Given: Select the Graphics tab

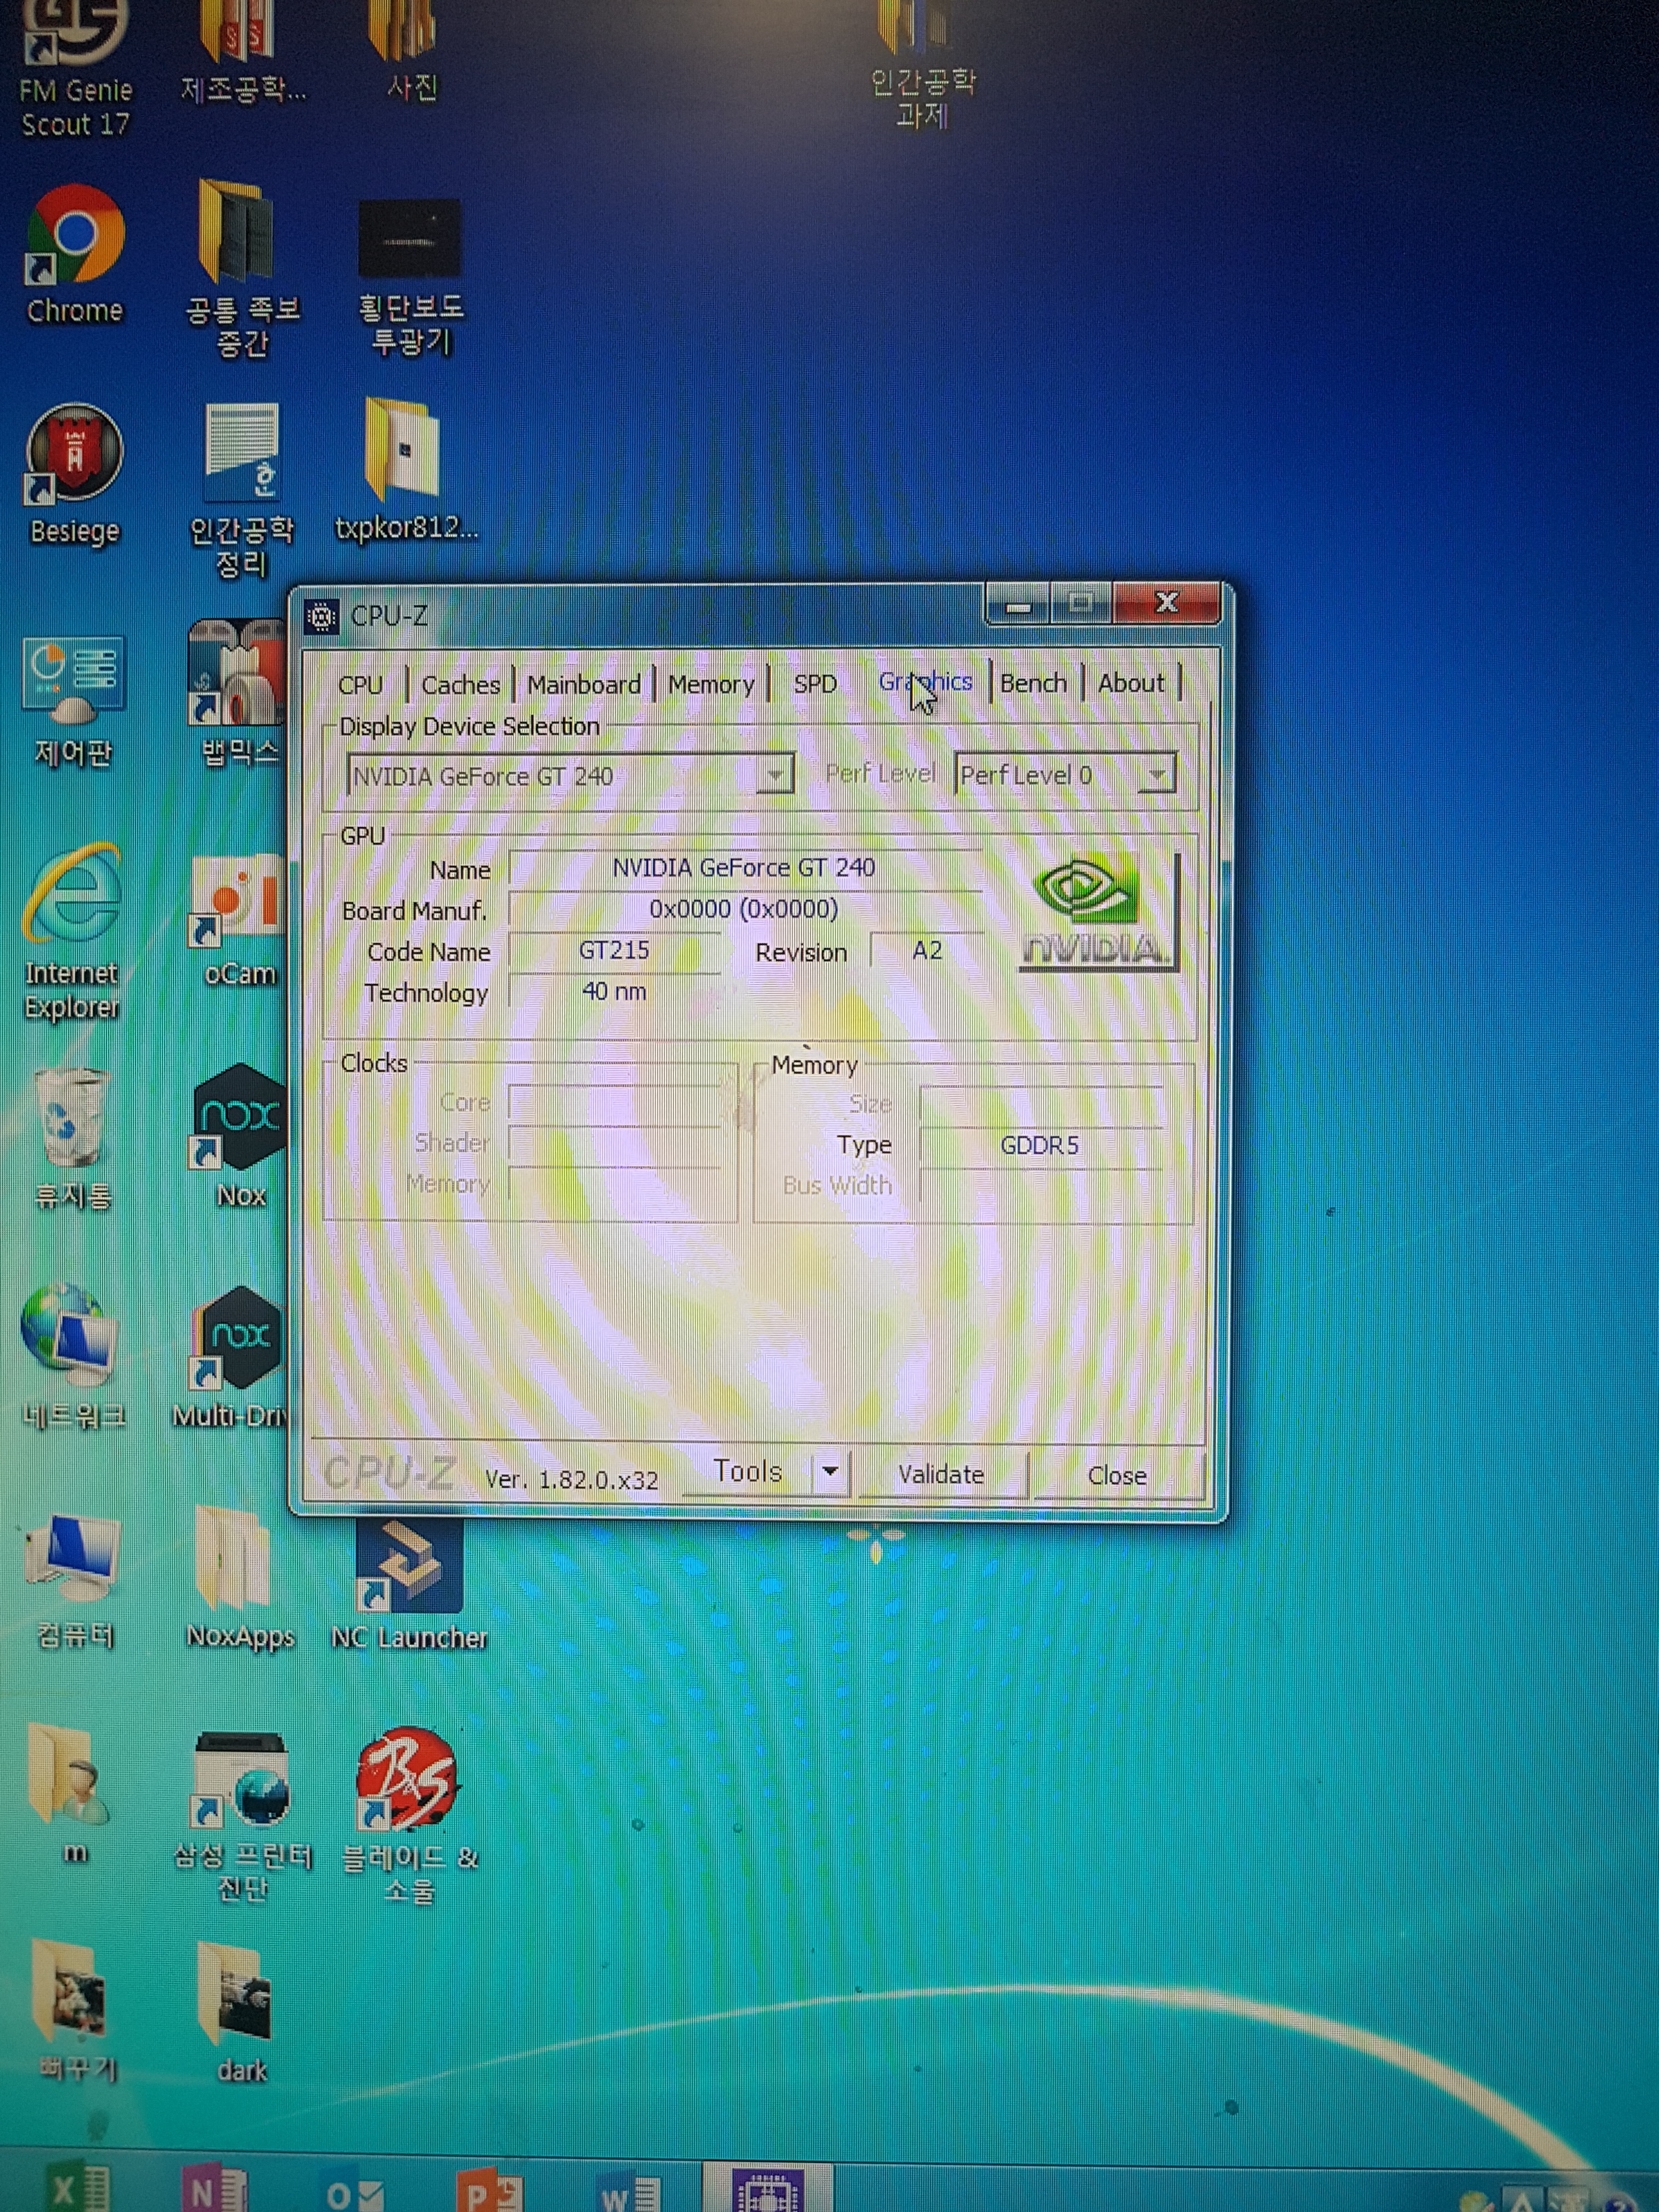Looking at the screenshot, I should tap(925, 682).
